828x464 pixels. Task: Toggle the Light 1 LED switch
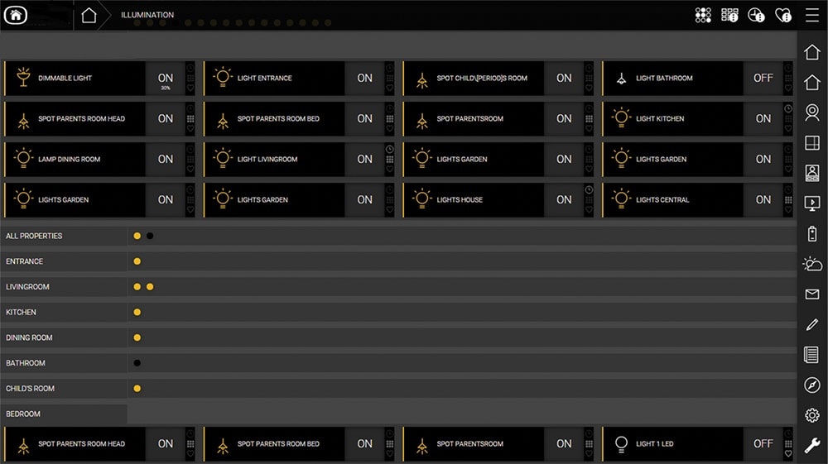click(763, 443)
